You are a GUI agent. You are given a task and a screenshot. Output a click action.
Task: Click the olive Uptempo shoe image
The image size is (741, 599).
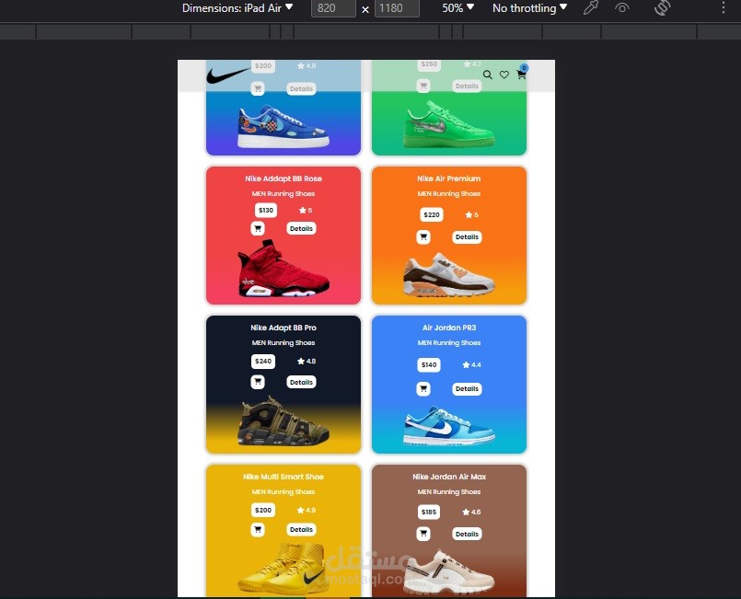click(x=284, y=421)
